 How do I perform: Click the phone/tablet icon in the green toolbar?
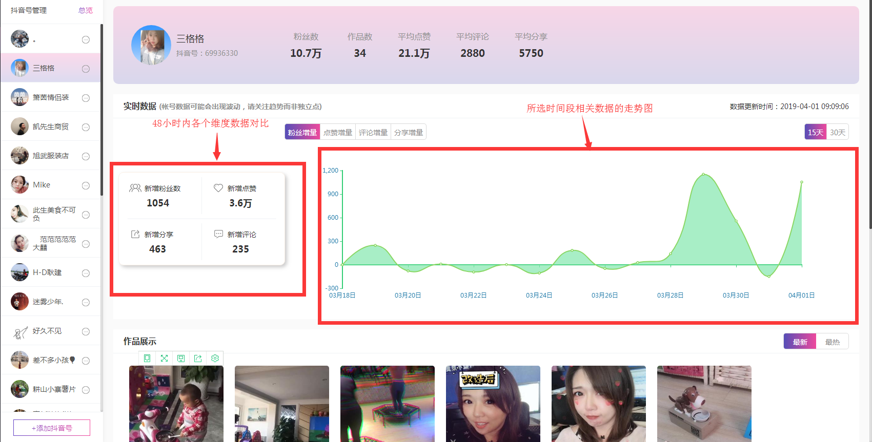tap(147, 359)
